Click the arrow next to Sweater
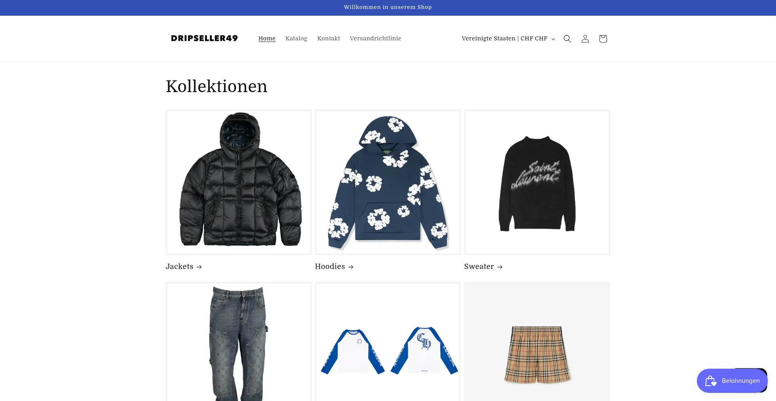The height and width of the screenshot is (401, 776). coord(500,267)
